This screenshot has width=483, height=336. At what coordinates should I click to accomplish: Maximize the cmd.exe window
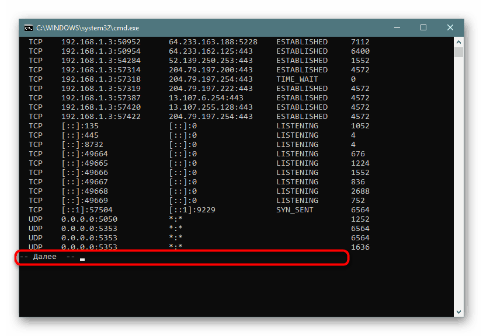(x=423, y=27)
